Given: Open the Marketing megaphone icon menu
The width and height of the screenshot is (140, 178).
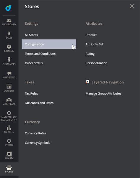Looking at the screenshot, I should click(x=9, y=75).
